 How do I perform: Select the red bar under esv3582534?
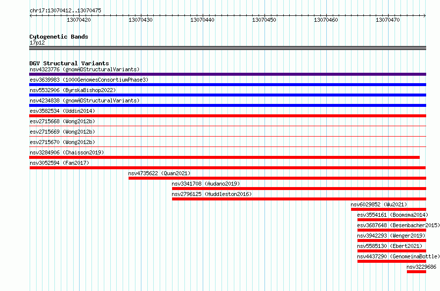point(227,116)
